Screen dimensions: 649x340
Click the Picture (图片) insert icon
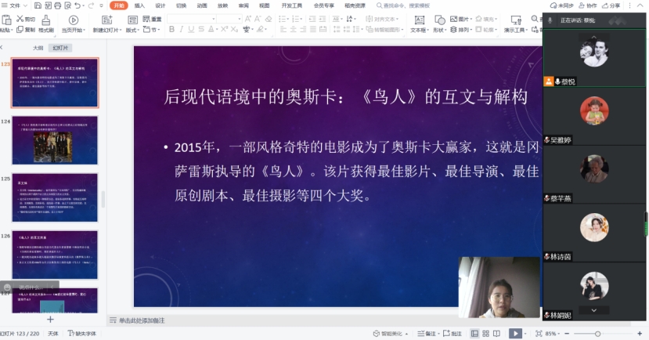(453, 19)
